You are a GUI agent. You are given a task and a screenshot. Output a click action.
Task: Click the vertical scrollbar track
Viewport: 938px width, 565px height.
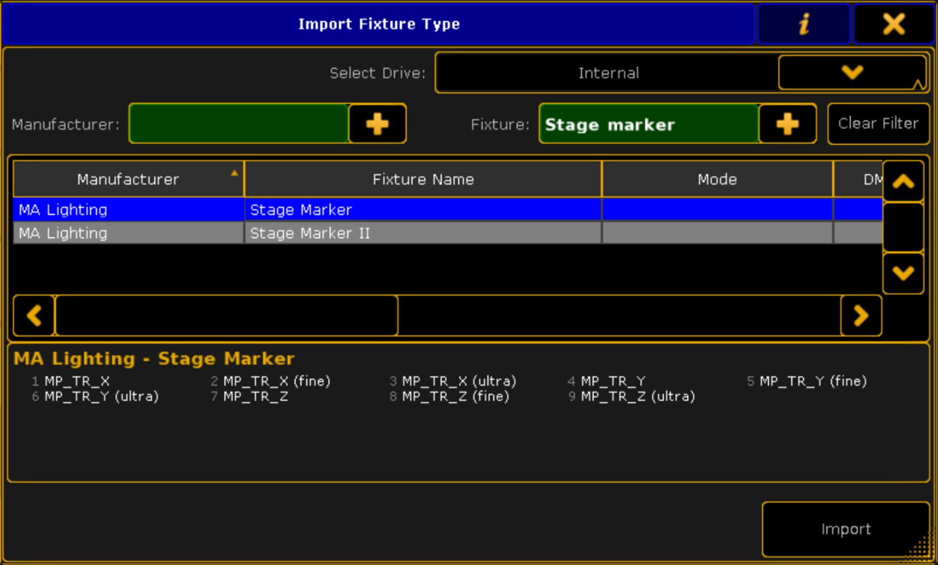click(903, 227)
